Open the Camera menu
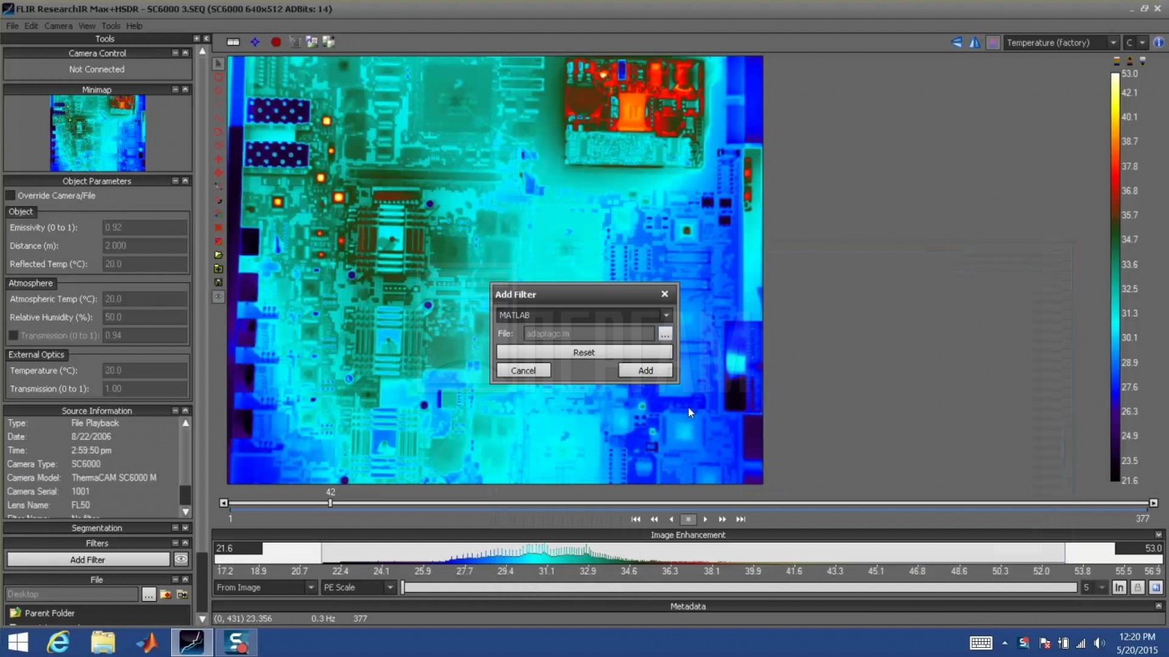The height and width of the screenshot is (657, 1169). (58, 26)
